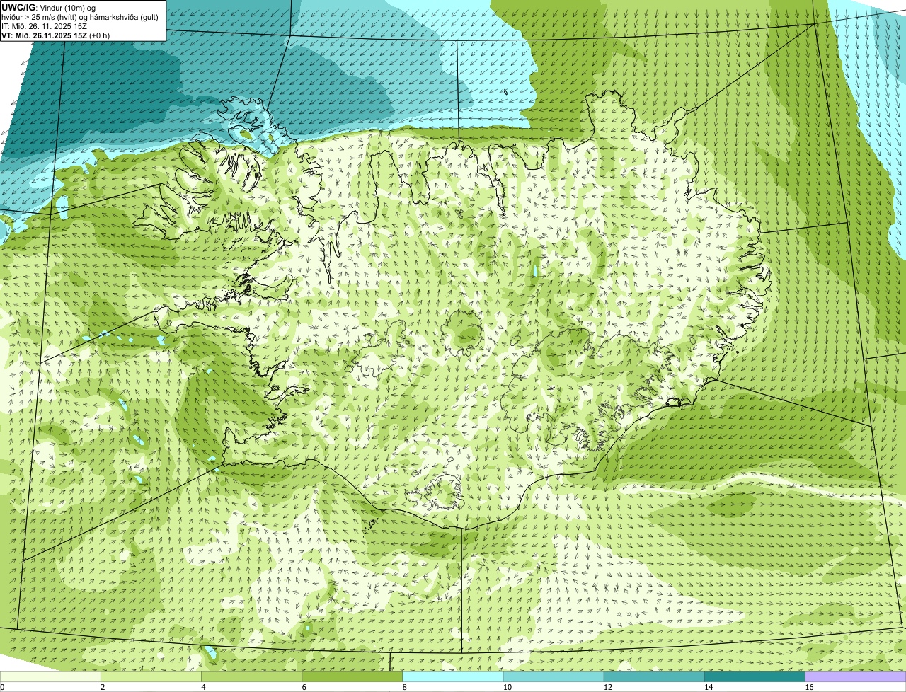Click the 'hviður > 25 m/s (hvítt)' legend line
The image size is (906, 692).
tap(80, 17)
